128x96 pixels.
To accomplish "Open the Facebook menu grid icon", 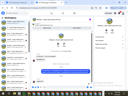I will 115,13.
